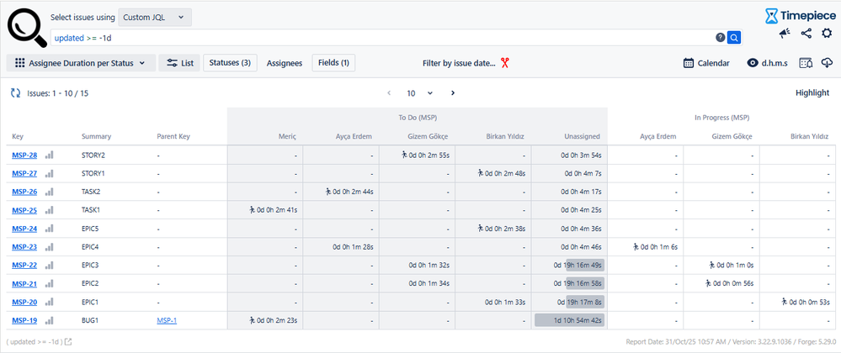
Task: Open the Assignees selector
Action: pyautogui.click(x=285, y=63)
